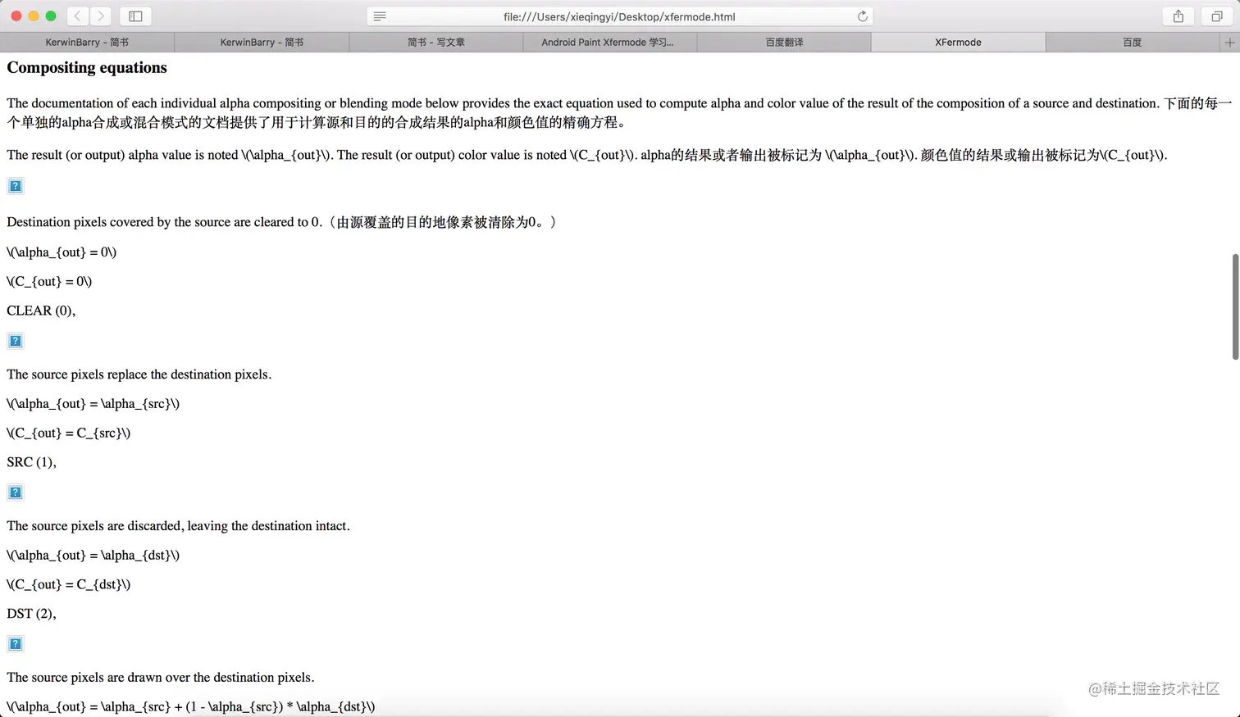Screen dimensions: 1240x717
Task: Click 'The source pixels are discarded' sentence
Action: [x=179, y=526]
